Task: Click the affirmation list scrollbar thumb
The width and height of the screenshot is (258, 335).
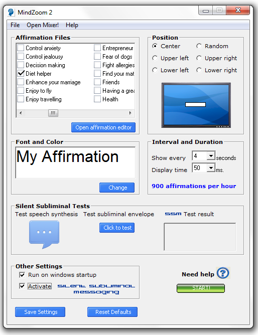Action: [53, 113]
